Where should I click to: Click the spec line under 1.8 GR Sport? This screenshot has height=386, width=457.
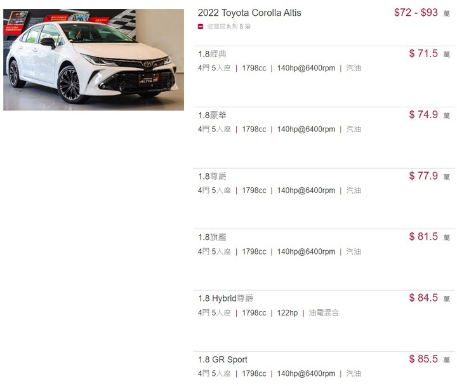(x=279, y=373)
